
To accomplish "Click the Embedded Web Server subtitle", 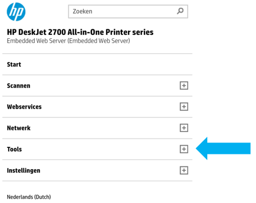I will click(68, 41).
